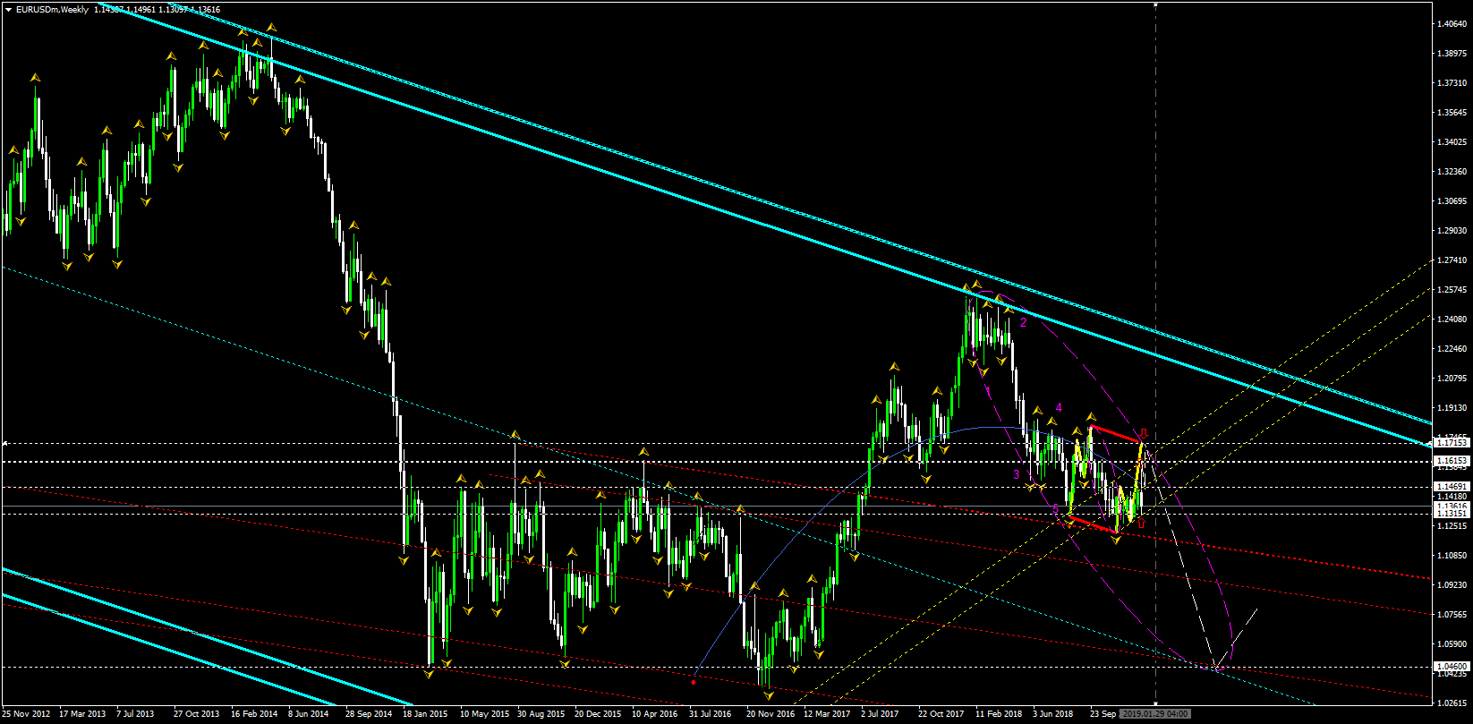This screenshot has width=1473, height=724.
Task: Click the current price label 1.13616
Action: tap(1451, 506)
